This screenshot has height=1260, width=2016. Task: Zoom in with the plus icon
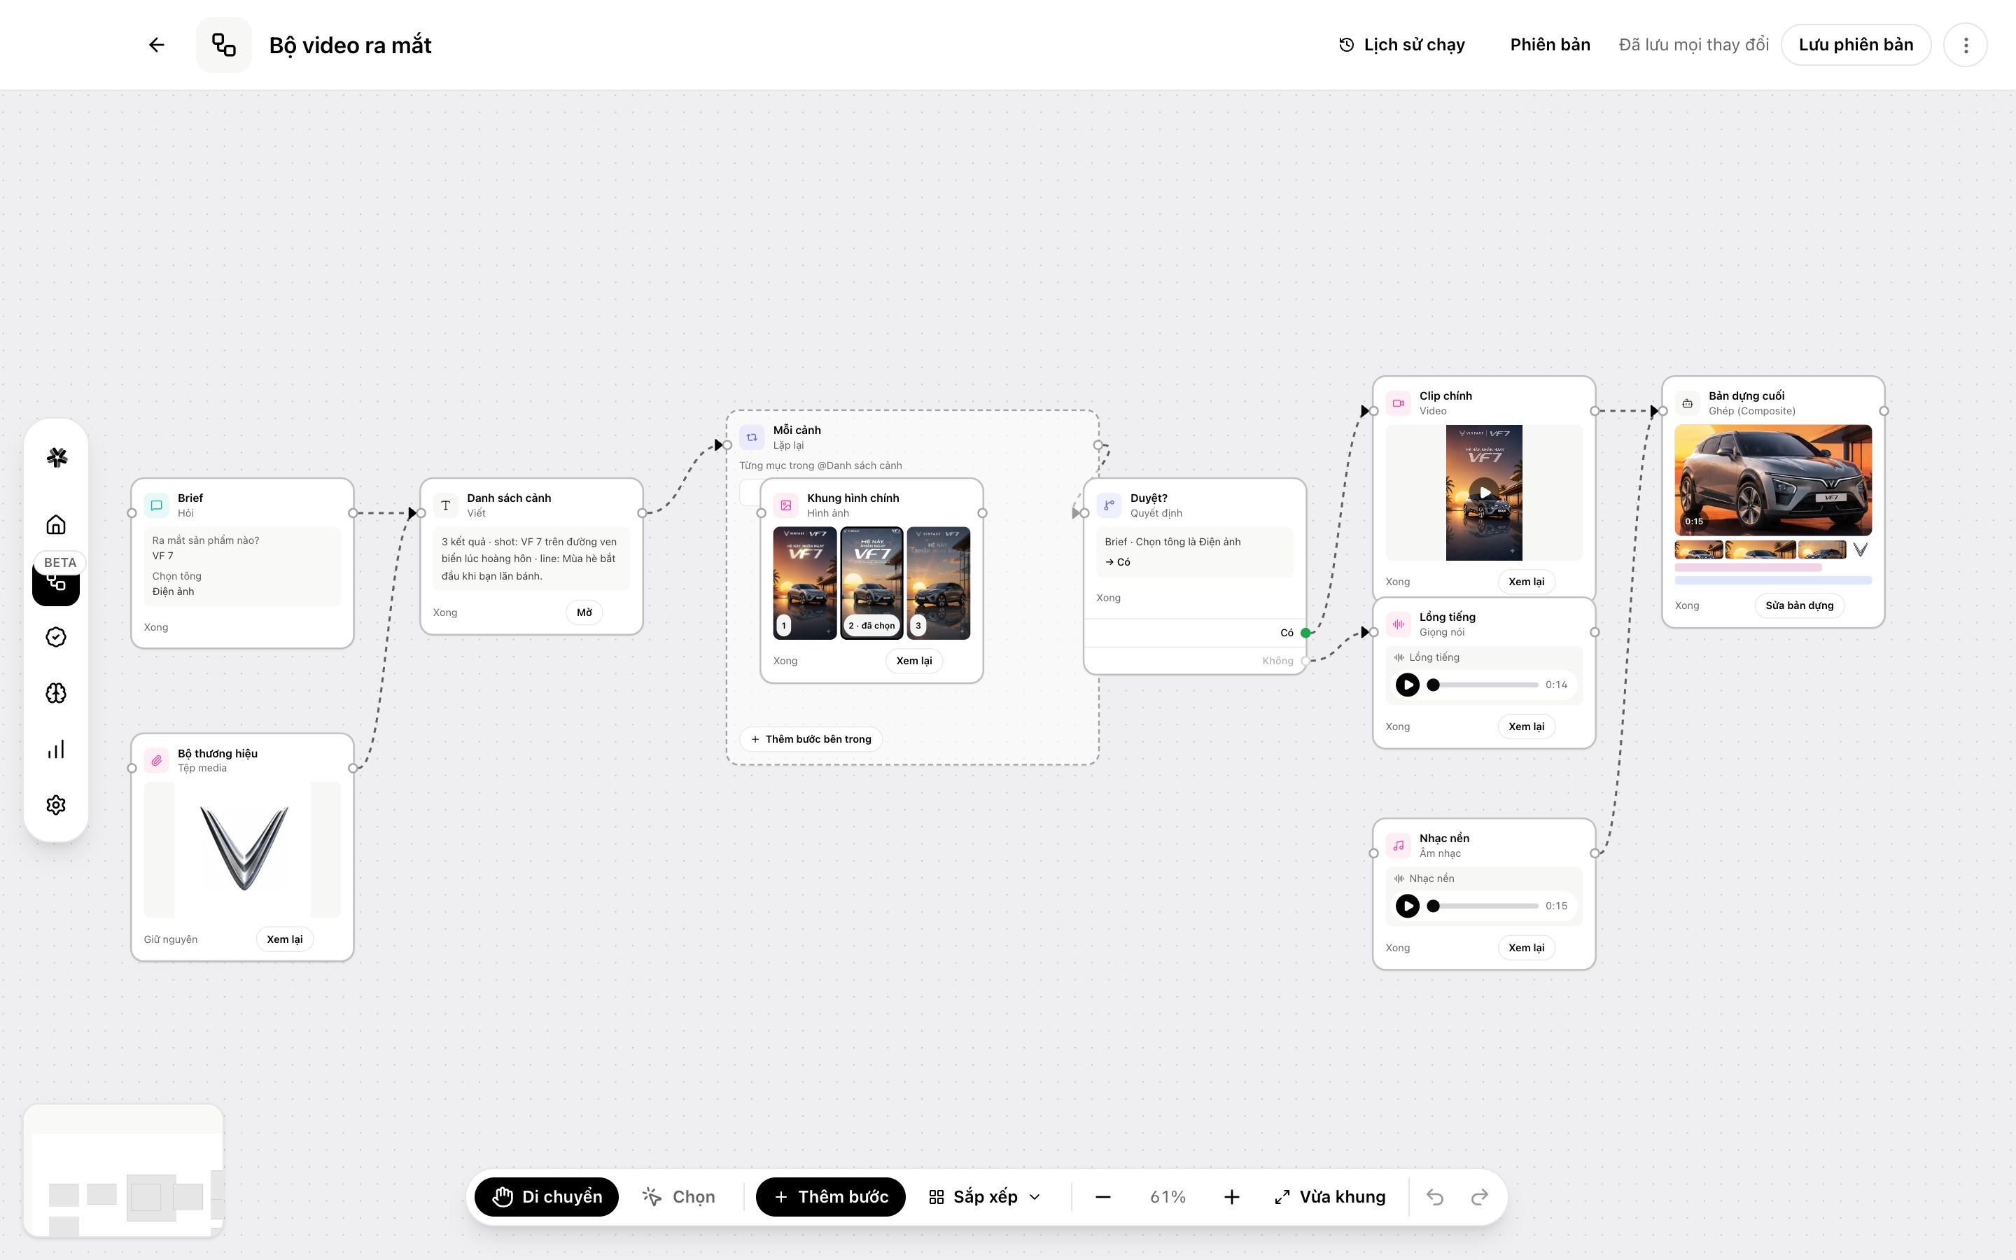1231,1197
